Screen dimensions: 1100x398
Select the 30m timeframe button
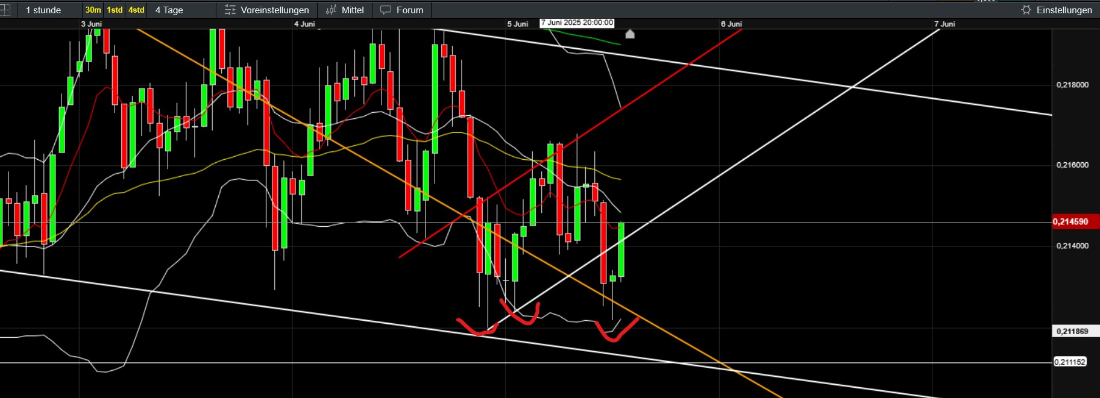93,10
